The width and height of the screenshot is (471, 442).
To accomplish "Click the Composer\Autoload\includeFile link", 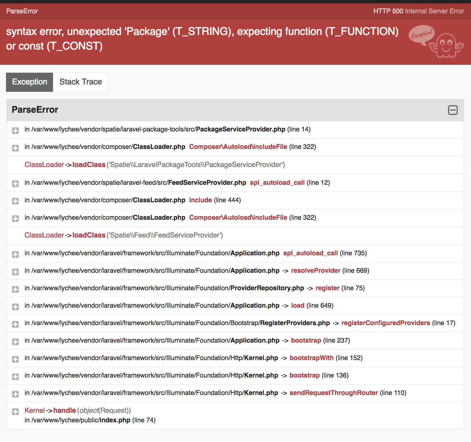I will click(x=238, y=147).
